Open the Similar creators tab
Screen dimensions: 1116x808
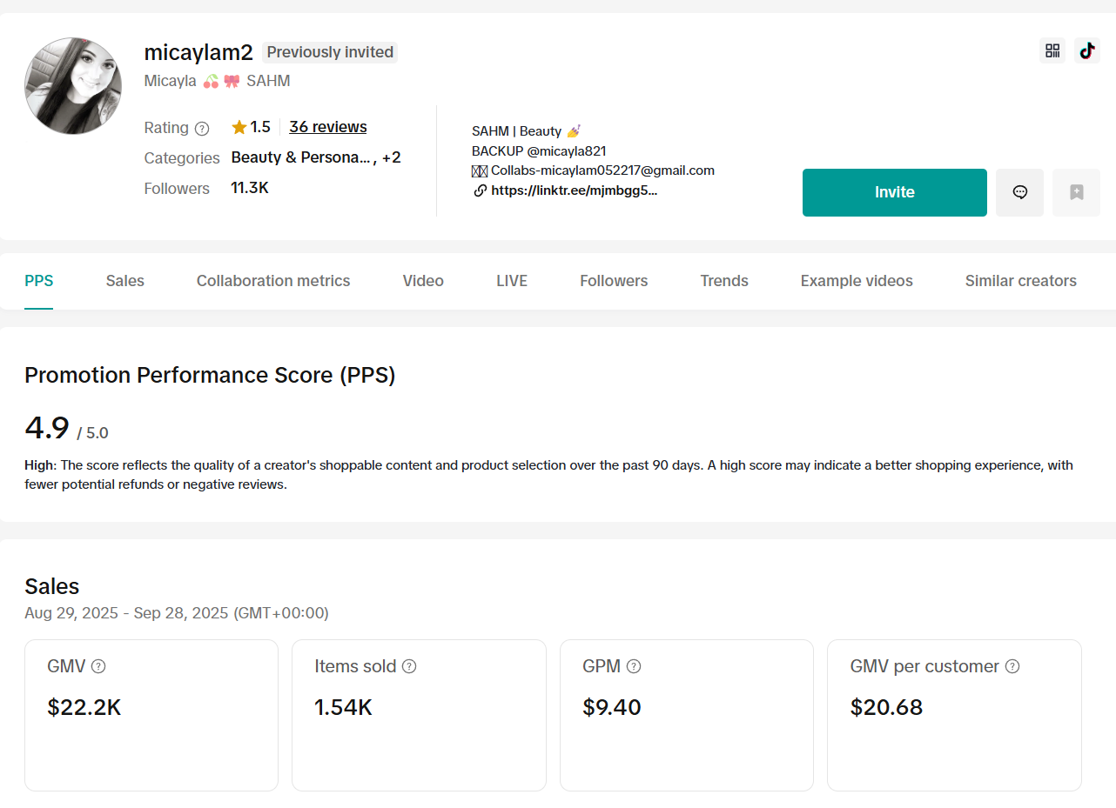(x=1020, y=281)
